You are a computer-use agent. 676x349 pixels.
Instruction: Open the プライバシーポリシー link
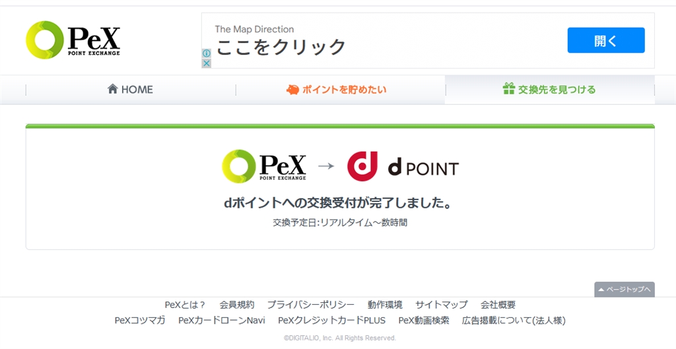point(311,305)
